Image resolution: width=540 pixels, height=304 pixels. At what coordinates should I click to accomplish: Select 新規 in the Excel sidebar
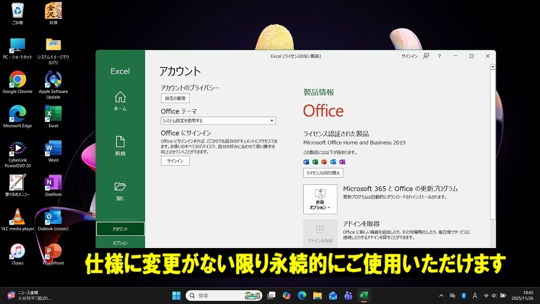(x=120, y=146)
